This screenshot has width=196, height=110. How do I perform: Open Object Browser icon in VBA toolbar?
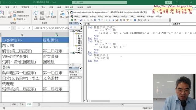(x=127, y=20)
